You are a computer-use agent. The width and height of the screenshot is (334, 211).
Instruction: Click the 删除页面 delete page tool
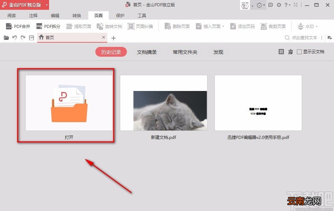click(177, 26)
